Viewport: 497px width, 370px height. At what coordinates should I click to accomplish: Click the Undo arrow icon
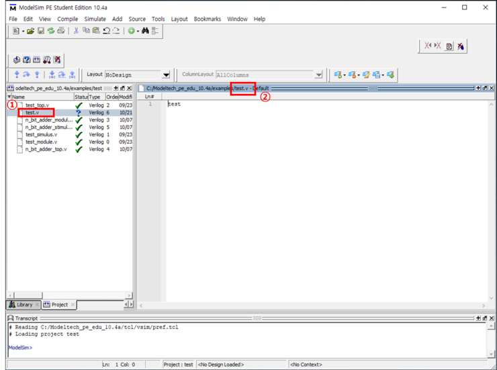[x=107, y=31]
